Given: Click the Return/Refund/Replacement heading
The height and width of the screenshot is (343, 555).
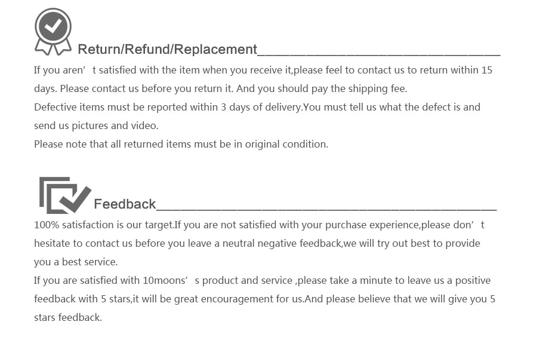Looking at the screenshot, I should (167, 49).
